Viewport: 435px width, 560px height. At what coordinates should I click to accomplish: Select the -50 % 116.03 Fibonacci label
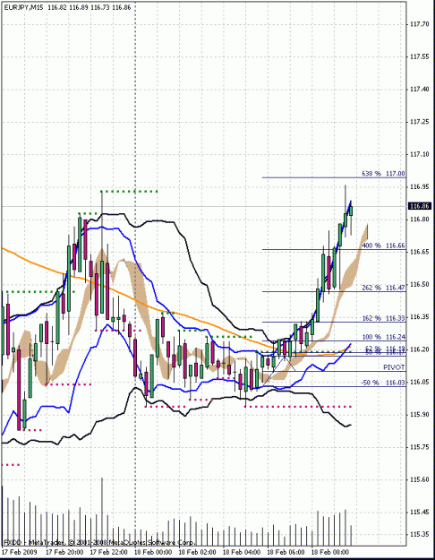tap(384, 383)
